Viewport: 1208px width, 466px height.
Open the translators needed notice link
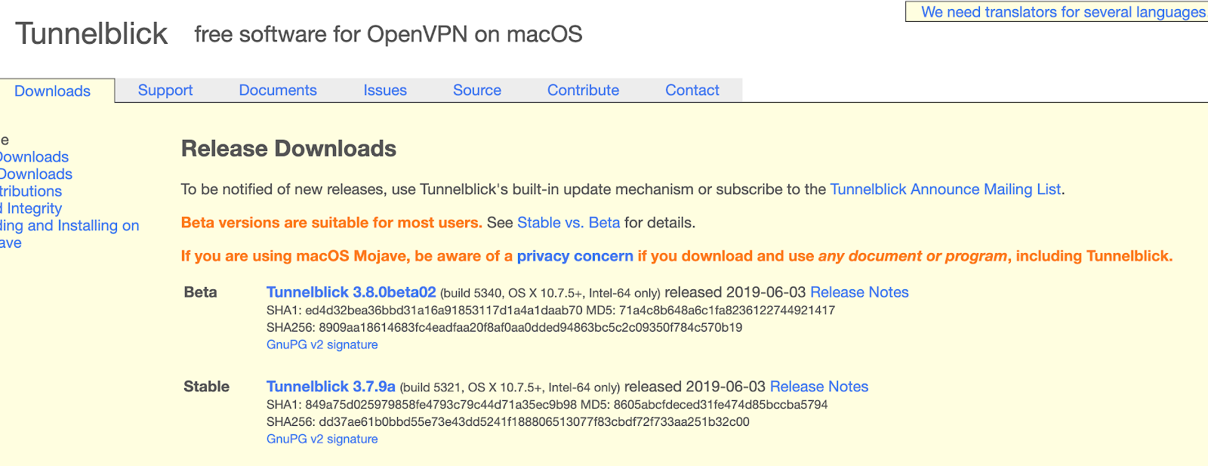1062,12
